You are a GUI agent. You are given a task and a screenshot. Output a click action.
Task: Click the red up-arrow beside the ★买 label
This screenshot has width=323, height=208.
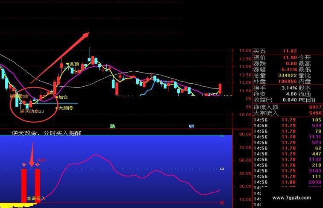pyautogui.click(x=37, y=164)
